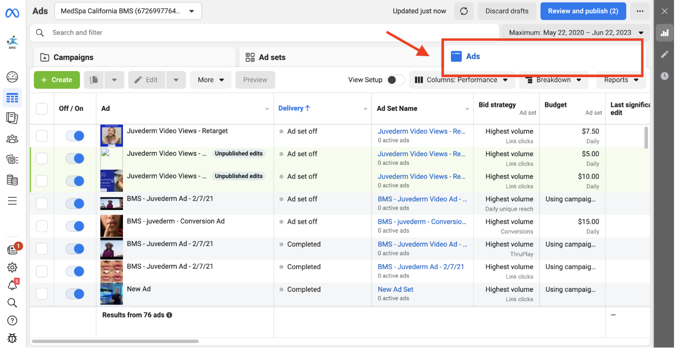Open the charts icon in right panel
The image size is (675, 348).
click(665, 33)
